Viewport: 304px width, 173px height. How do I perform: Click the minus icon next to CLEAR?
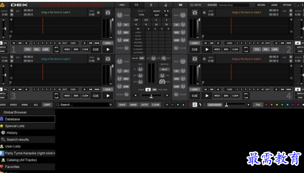coord(172,105)
